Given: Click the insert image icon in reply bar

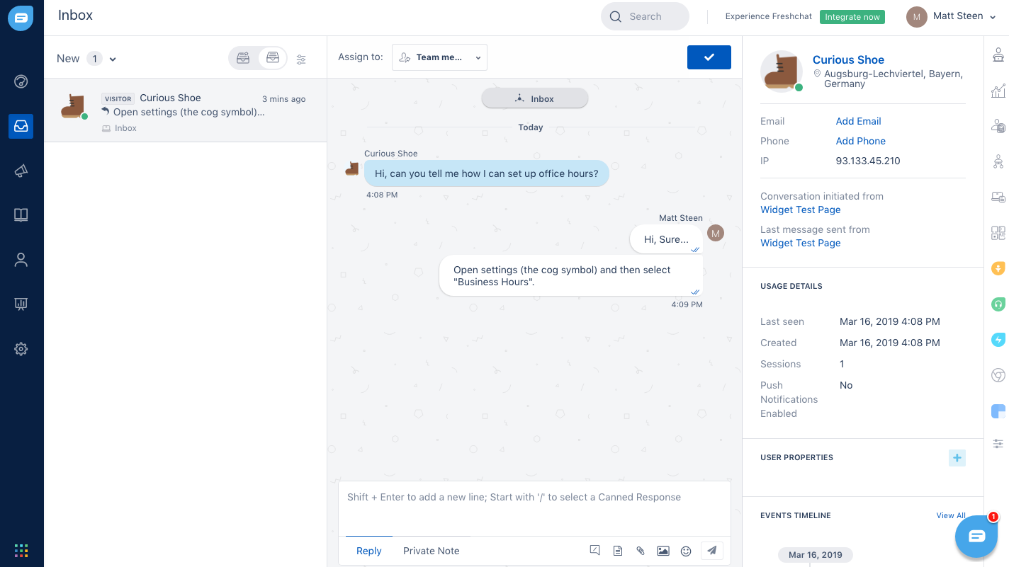Looking at the screenshot, I should 663,551.
